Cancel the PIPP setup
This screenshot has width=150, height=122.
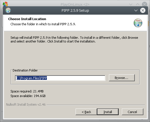132,112
